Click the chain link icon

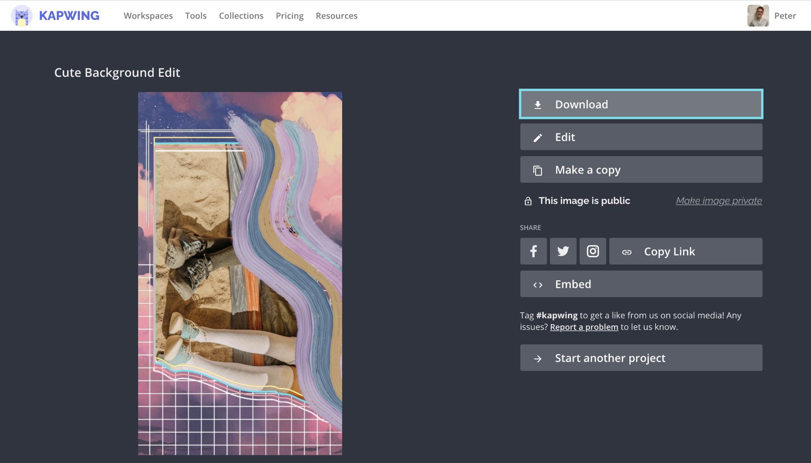tap(627, 252)
